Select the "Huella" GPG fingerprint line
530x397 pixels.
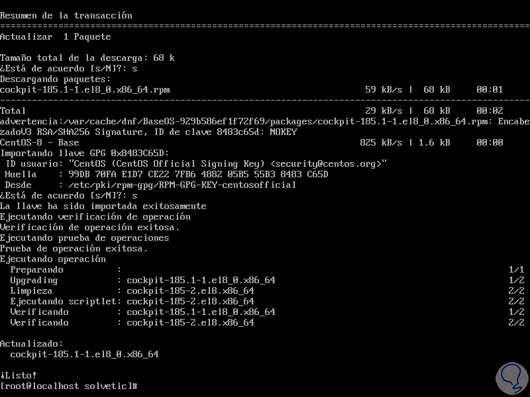point(166,174)
